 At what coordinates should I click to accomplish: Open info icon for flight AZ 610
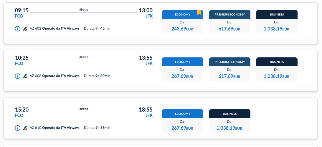[18, 128]
